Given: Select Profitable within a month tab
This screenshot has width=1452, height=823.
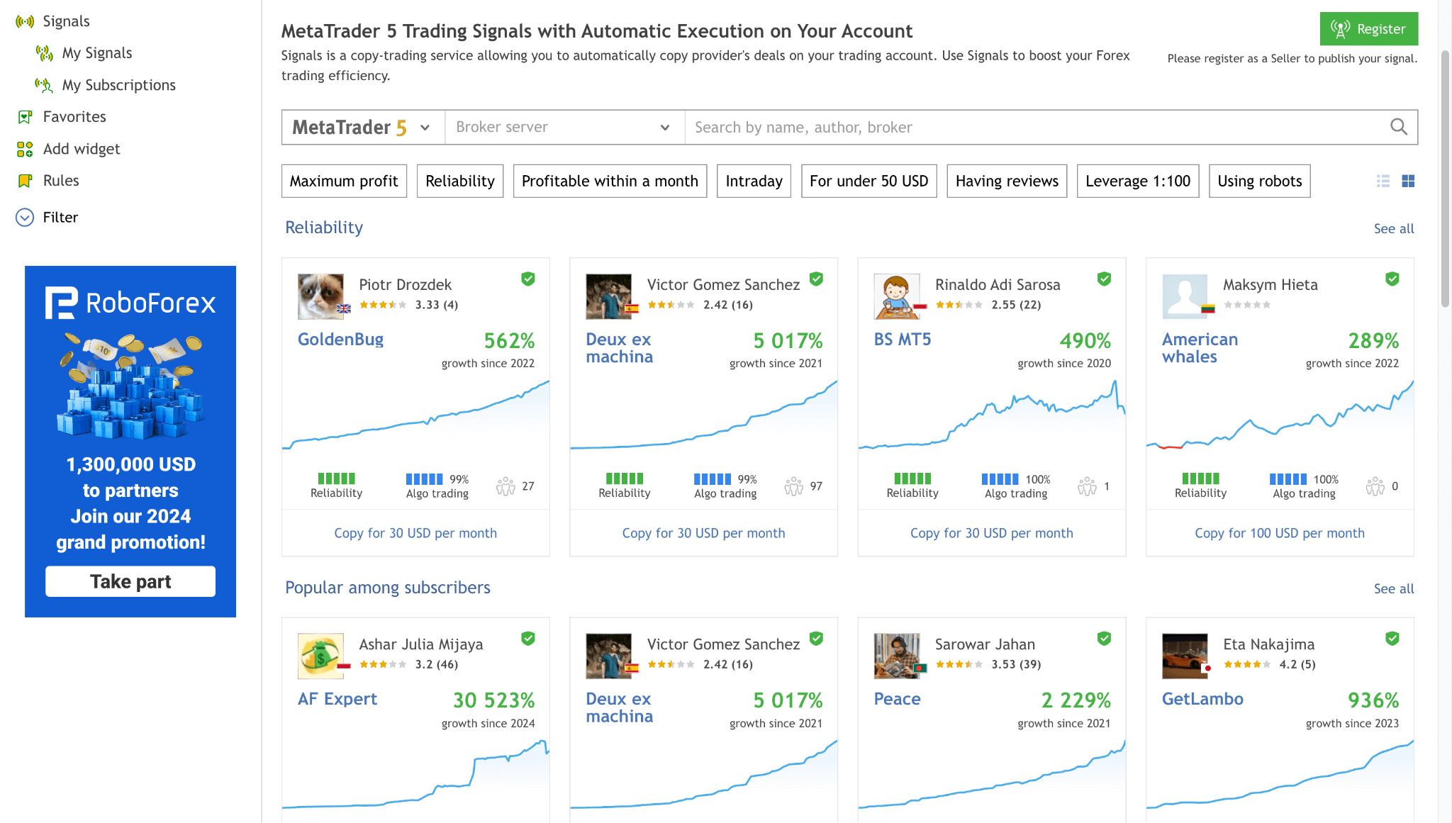Looking at the screenshot, I should (610, 181).
